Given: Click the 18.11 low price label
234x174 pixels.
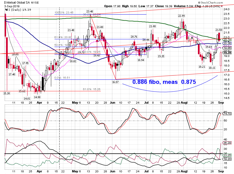Looking at the screenshot, I should coord(212,68).
